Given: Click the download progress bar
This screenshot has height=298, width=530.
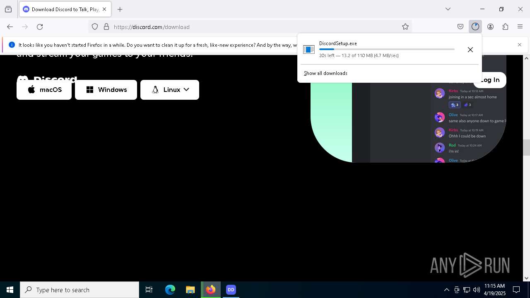Looking at the screenshot, I should (387, 49).
